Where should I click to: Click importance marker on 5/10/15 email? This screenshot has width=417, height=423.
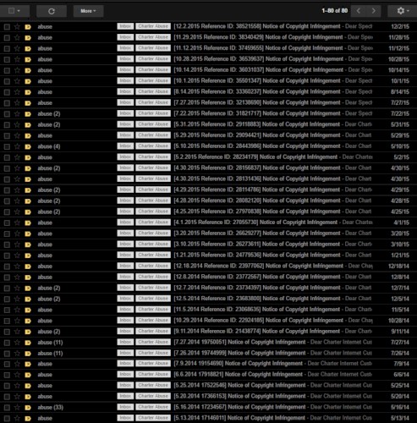coord(28,146)
